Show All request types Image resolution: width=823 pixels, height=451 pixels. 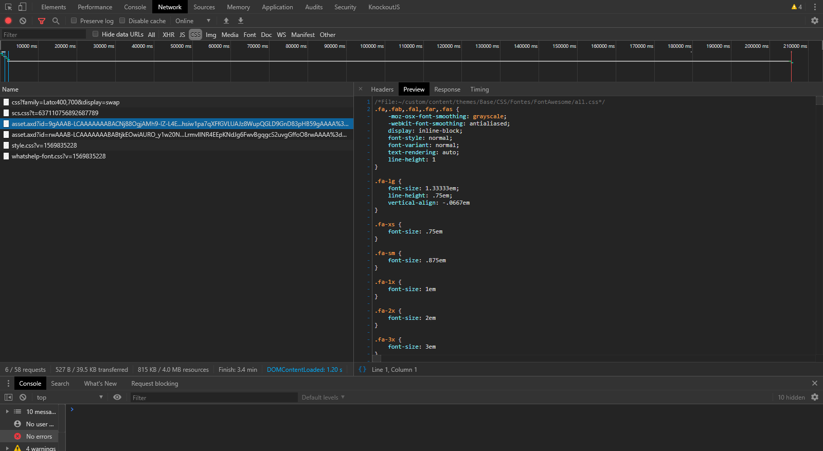click(151, 34)
